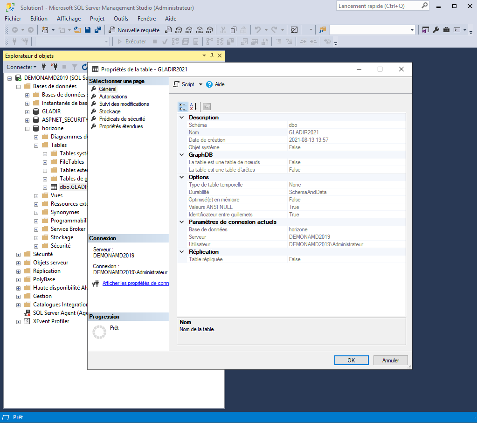Toggle auto-hide pin on Explorateur d'objets
The height and width of the screenshot is (423, 477).
(212, 56)
